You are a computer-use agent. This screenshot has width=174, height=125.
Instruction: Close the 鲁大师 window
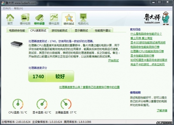[167, 2]
